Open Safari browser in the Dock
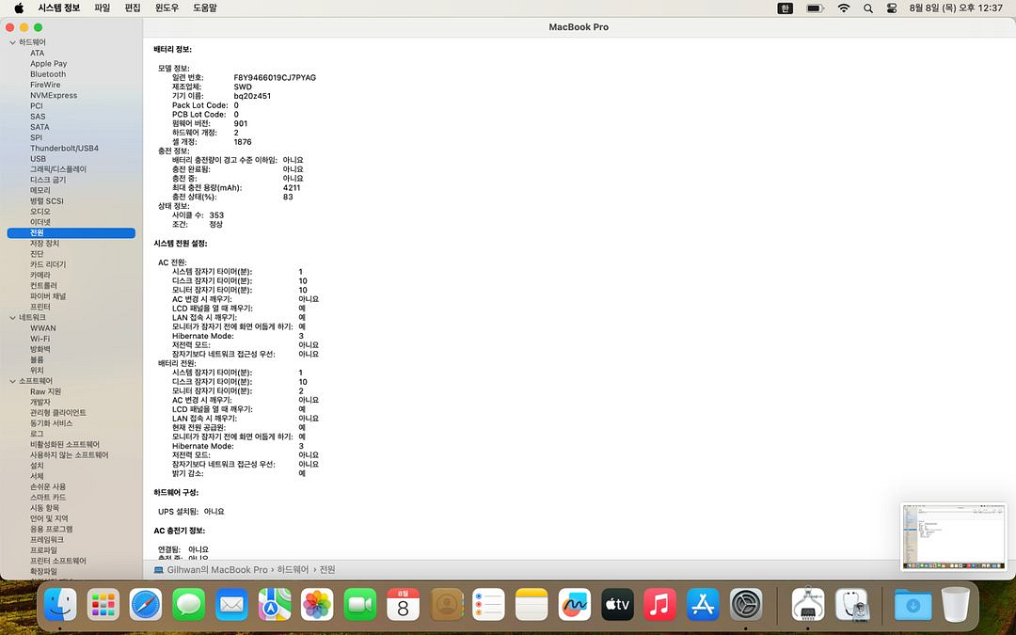Viewport: 1016px width, 635px height. (146, 605)
